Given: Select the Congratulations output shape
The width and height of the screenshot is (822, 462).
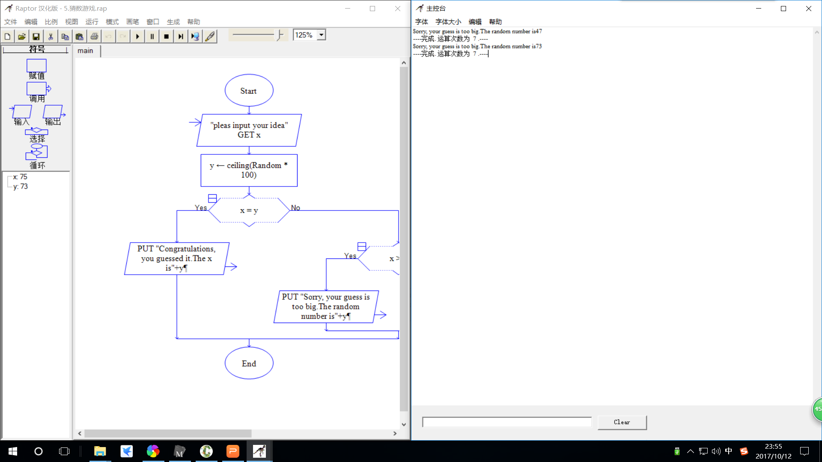Looking at the screenshot, I should click(x=177, y=258).
